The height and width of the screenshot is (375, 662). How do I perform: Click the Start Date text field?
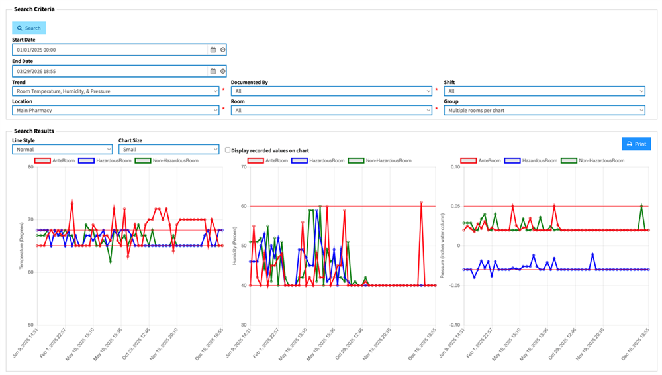109,50
